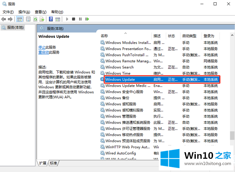Viewport: 235px width, 172px height.
Task: Open the blue help toolbar icon
Action: pyautogui.click(x=51, y=19)
